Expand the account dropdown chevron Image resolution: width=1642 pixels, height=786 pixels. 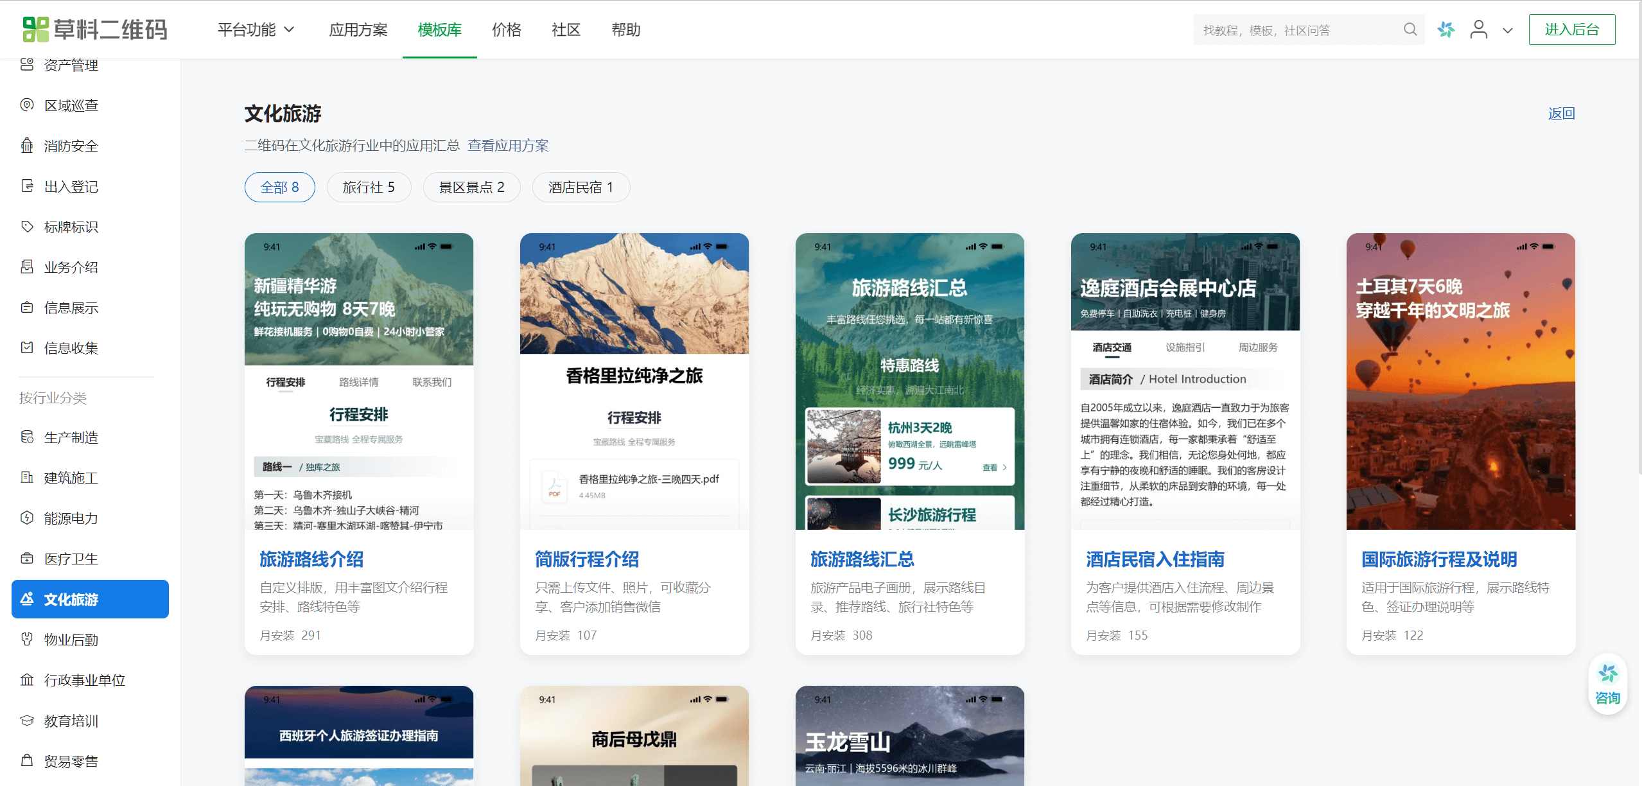(x=1507, y=30)
